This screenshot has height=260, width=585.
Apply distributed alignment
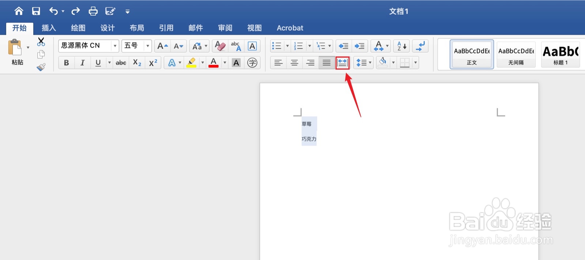coord(343,63)
